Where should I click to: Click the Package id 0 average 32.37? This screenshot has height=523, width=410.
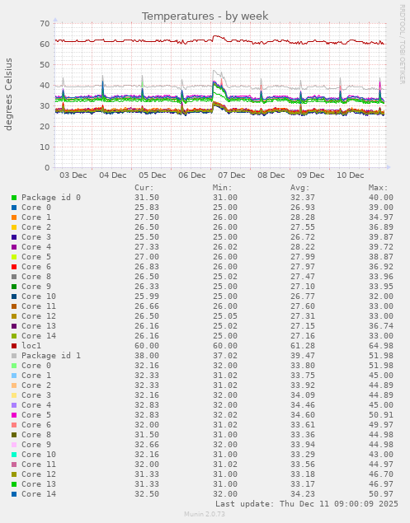coord(303,198)
